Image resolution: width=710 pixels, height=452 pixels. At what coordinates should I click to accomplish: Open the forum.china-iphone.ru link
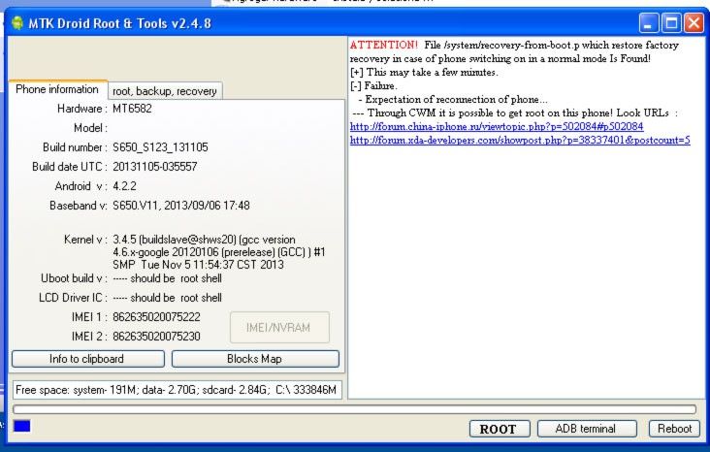pos(497,126)
